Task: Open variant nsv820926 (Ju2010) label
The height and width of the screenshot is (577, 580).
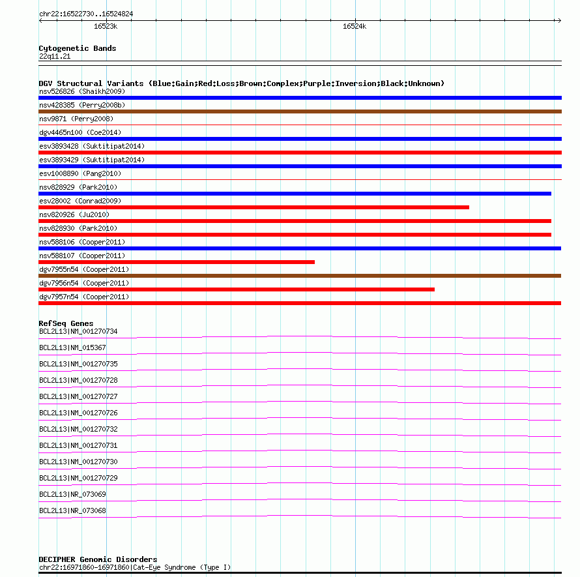Action: point(74,215)
